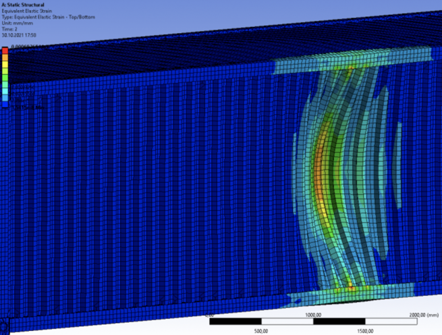Click the 1500,00 scale ruler label
Viewport: 442px width, 335px height.
point(364,331)
